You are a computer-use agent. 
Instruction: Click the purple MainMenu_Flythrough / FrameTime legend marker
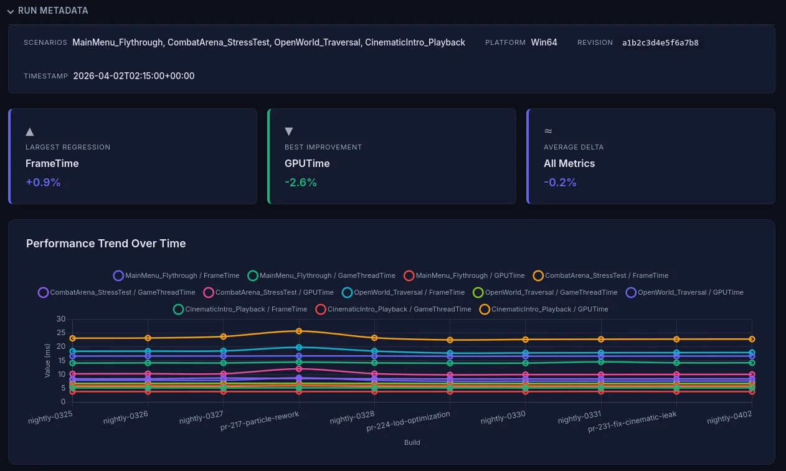coord(118,275)
